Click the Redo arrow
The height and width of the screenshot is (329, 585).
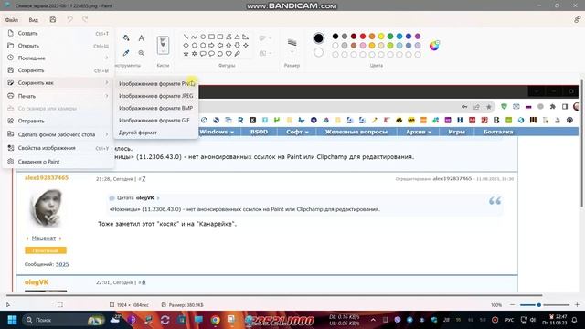(x=85, y=19)
